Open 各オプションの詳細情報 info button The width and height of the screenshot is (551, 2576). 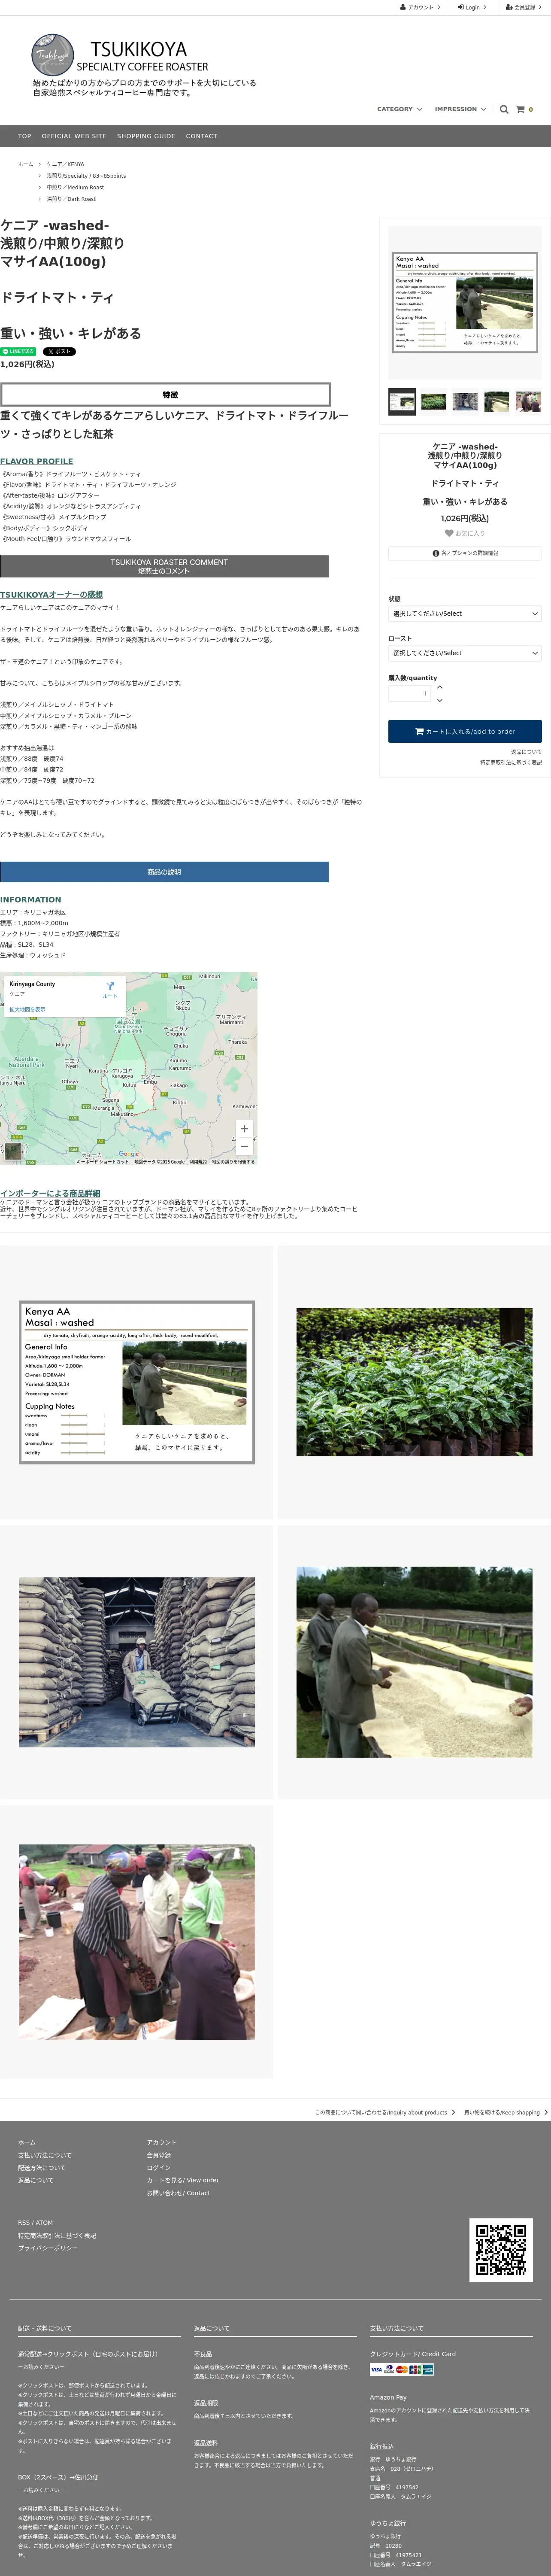[x=465, y=553]
